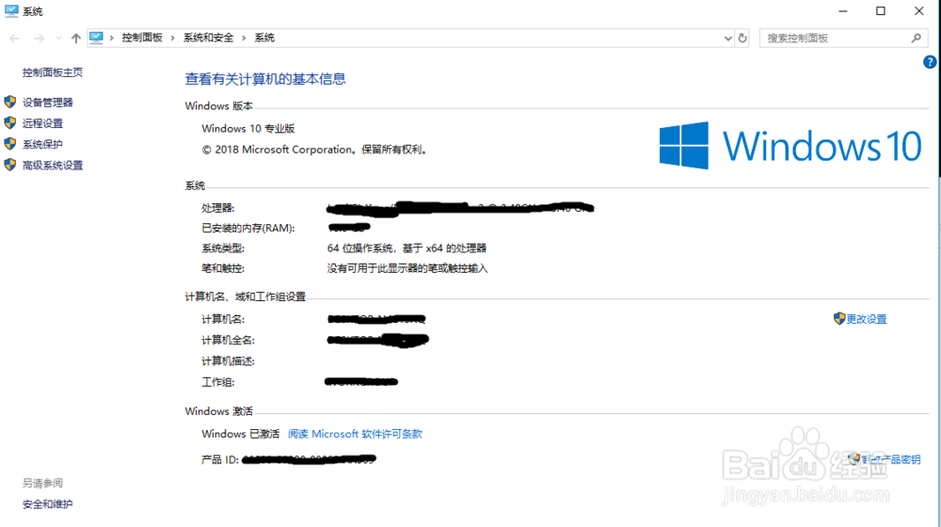The height and width of the screenshot is (527, 941).
Task: Click 更改产品密钥 link
Action: pos(891,460)
